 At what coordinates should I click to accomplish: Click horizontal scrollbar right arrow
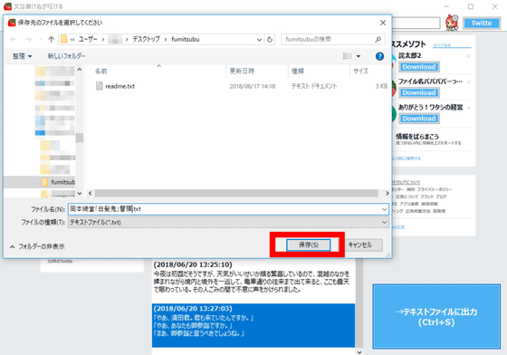tap(387, 193)
